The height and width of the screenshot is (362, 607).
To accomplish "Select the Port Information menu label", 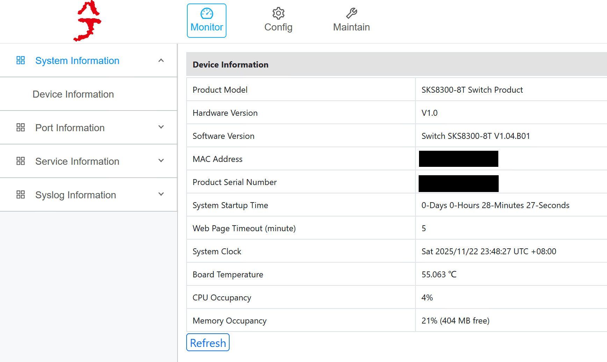I will (70, 128).
